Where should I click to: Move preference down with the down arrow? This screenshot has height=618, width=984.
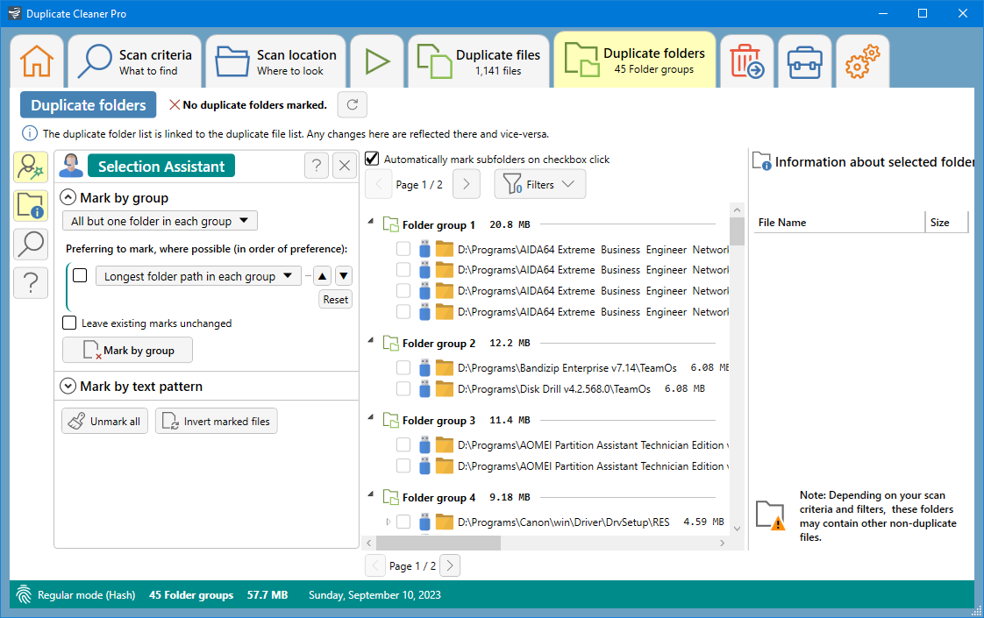pyautogui.click(x=343, y=276)
